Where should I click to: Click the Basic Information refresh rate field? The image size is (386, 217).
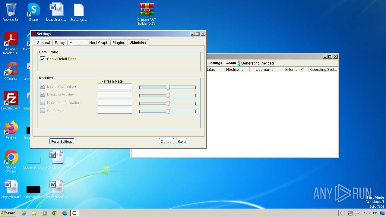[115, 86]
